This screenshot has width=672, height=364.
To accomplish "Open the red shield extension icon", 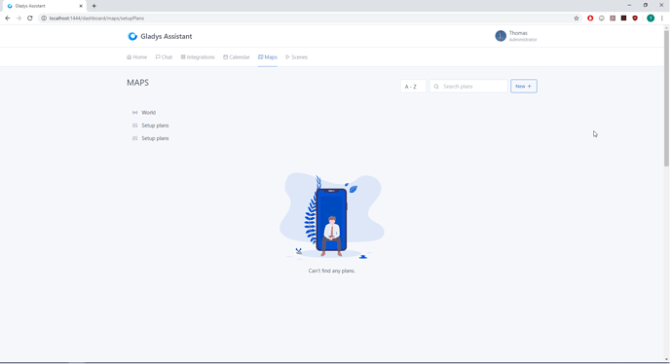I will coord(635,18).
